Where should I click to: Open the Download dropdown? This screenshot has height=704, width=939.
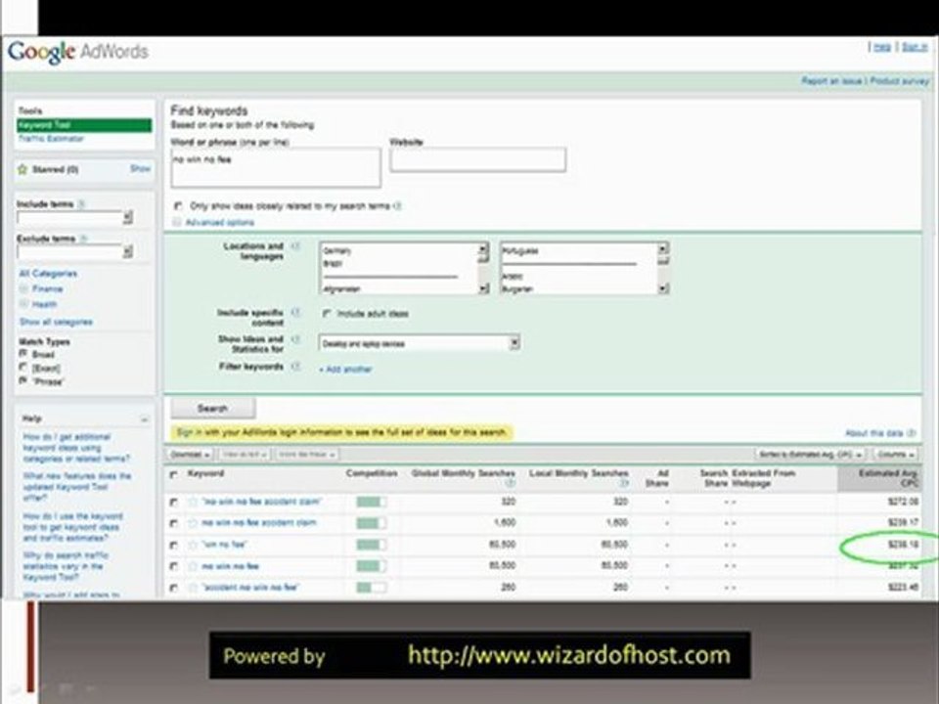189,455
